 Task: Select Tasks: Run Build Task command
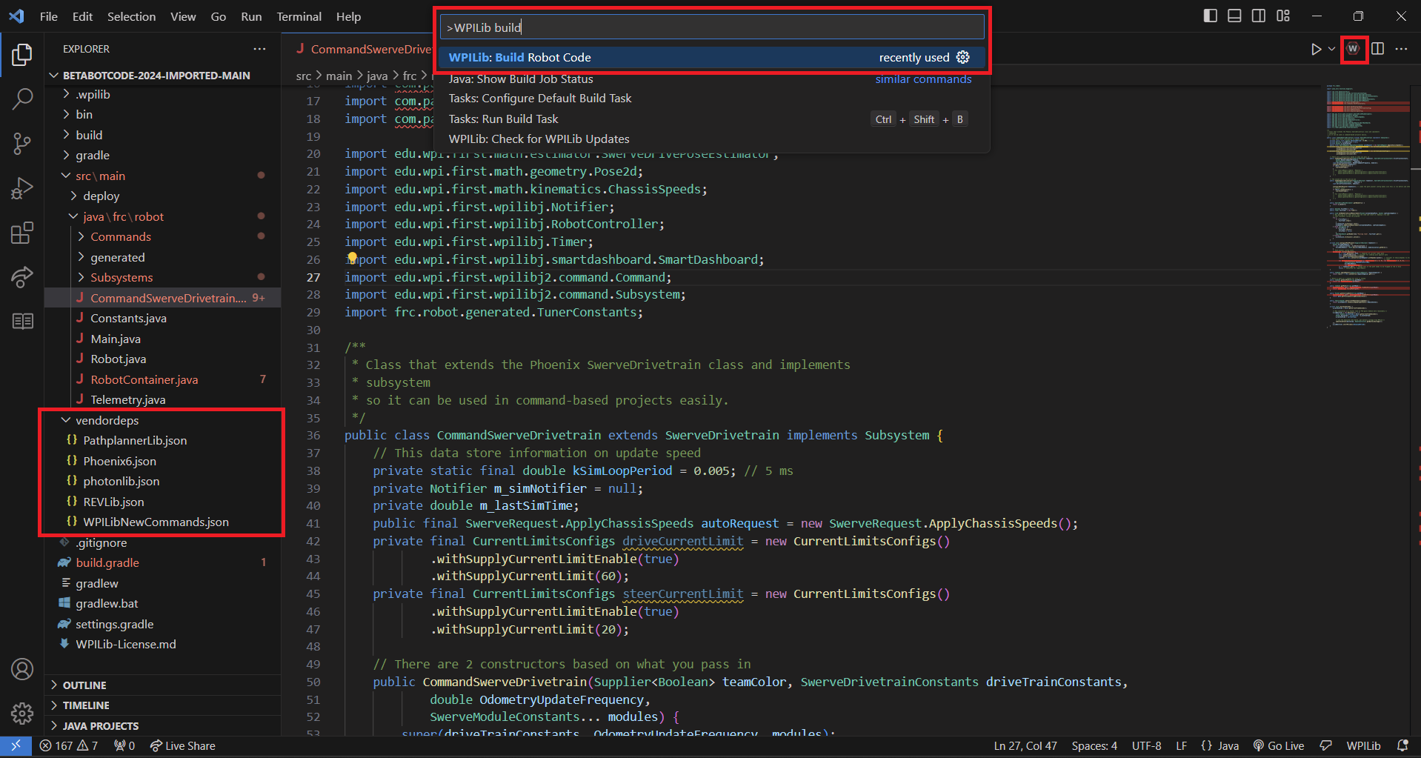click(x=712, y=119)
